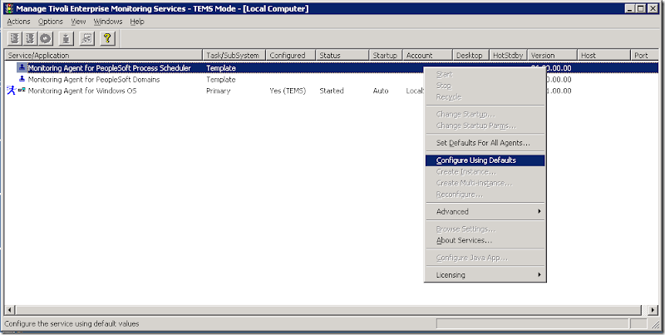
Task: Click the Auto startup cell
Action: coord(381,91)
